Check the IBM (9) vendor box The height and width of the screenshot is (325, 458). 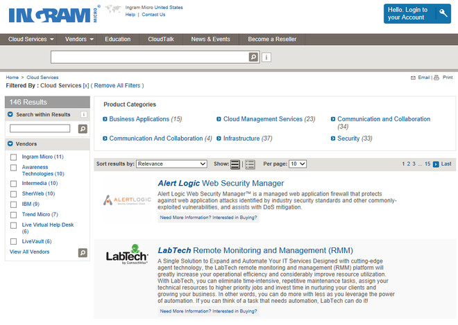pos(13,204)
